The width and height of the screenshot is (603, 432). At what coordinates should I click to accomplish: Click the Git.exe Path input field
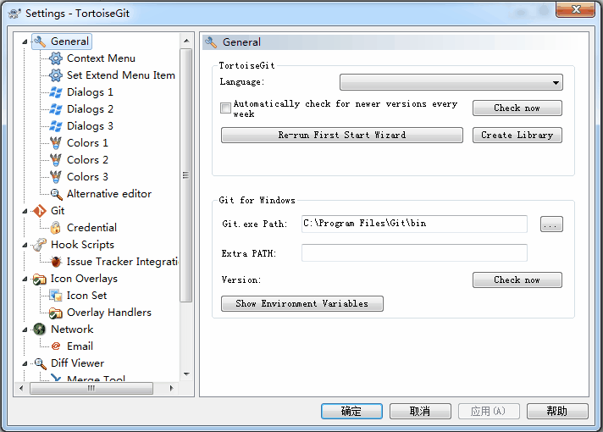(414, 224)
